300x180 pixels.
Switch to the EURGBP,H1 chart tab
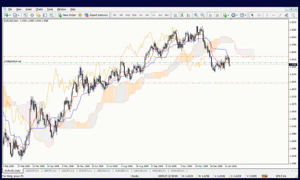coord(122,171)
